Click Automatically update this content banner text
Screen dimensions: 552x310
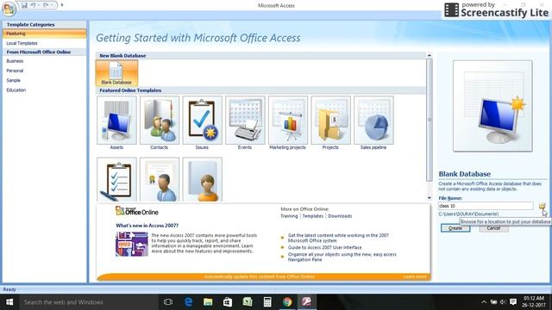259,276
